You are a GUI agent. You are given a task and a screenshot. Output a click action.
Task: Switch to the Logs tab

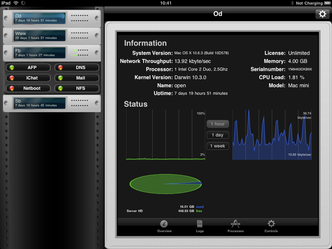(200, 226)
